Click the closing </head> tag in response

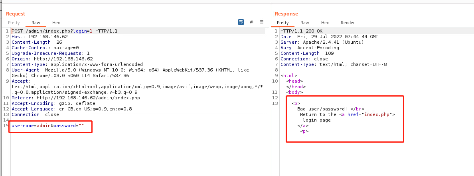296,87
